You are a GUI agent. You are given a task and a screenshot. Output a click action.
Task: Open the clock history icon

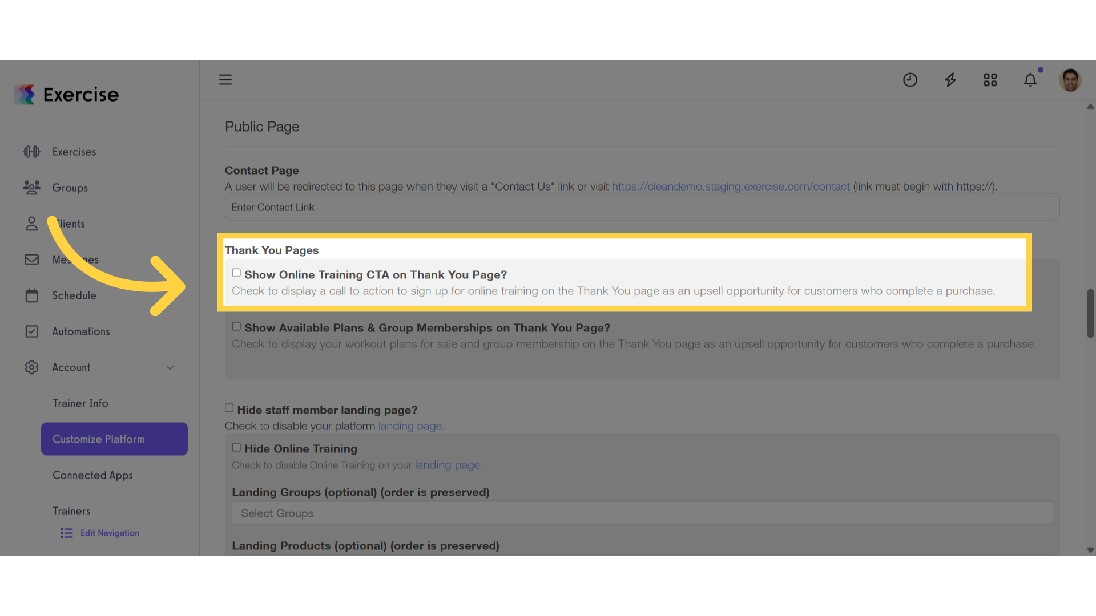pos(910,80)
